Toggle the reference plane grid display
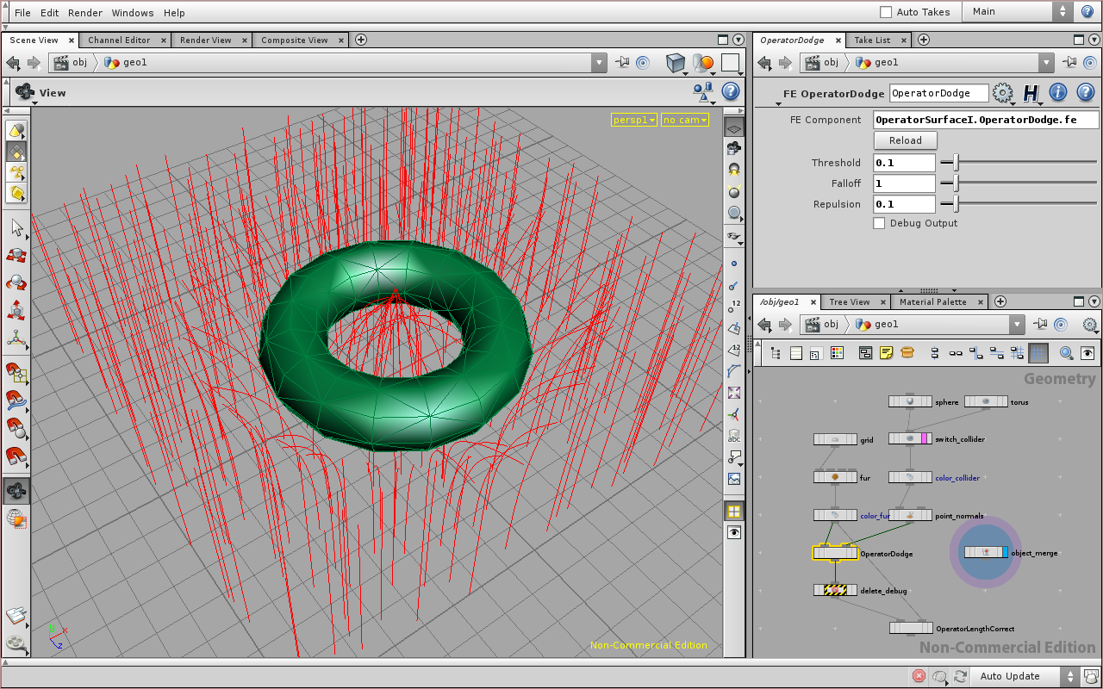 click(x=734, y=127)
